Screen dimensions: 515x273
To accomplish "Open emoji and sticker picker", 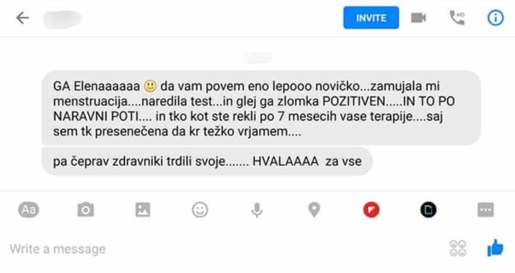I will point(200,209).
